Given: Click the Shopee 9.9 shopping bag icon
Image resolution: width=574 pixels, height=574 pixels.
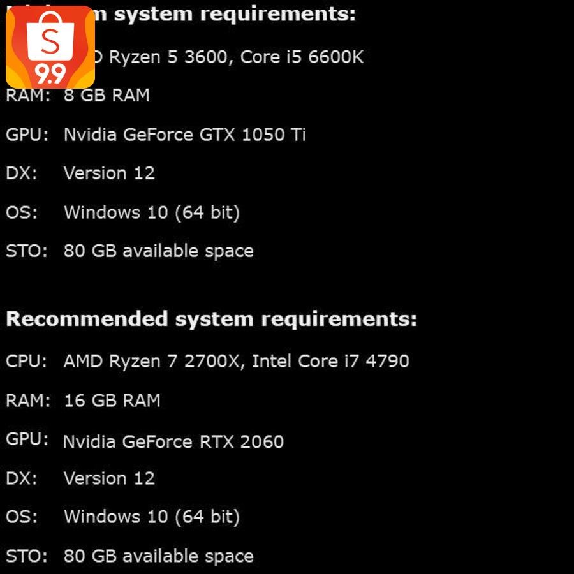Looking at the screenshot, I should click(50, 47).
